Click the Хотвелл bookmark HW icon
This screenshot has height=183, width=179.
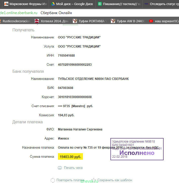click(x=37, y=21)
